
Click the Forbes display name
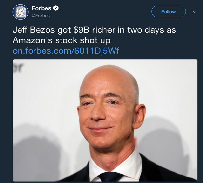pyautogui.click(x=42, y=8)
